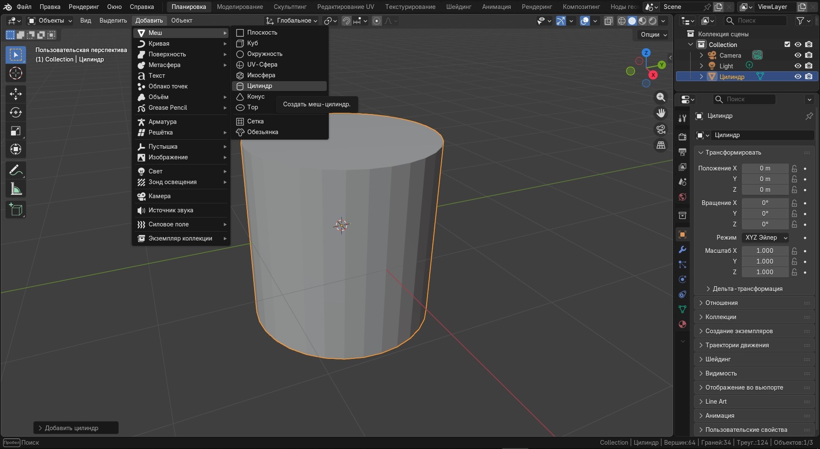Choose Обезьянка from the mesh submenu
The image size is (820, 449).
(x=262, y=132)
